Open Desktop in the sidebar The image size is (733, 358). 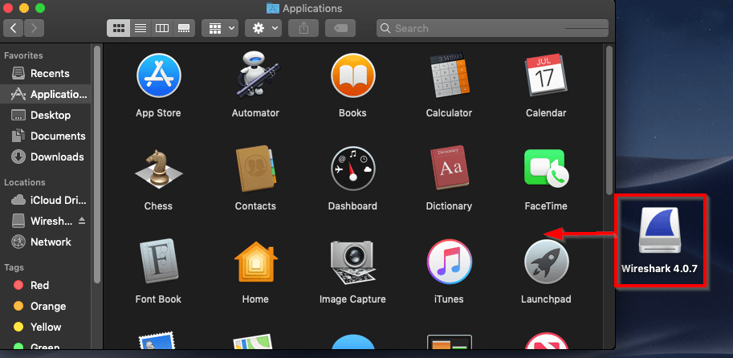pos(46,115)
